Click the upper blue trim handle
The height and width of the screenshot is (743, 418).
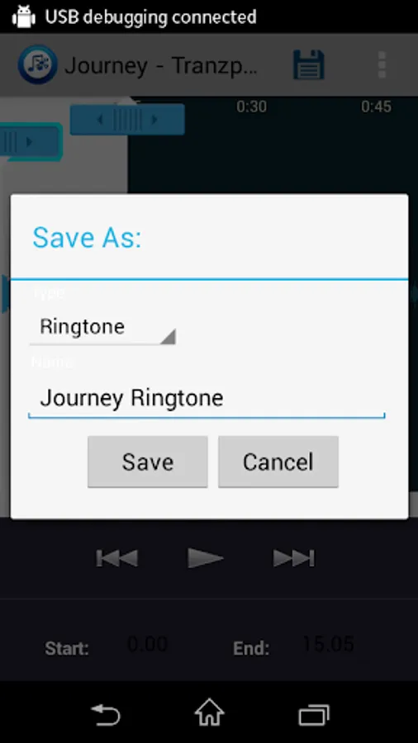127,120
